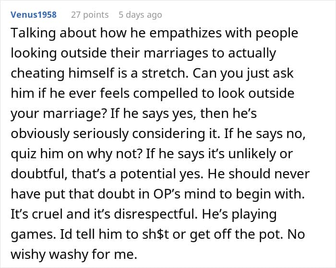Open the Venus1958 user profile
The image size is (336, 268).
34,15
